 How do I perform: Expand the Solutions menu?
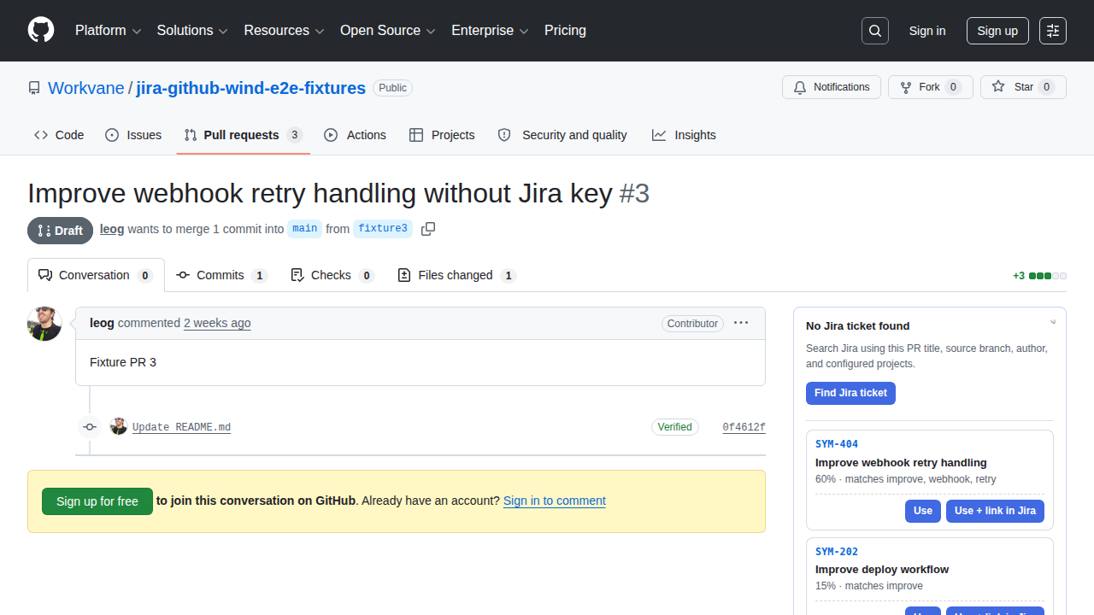tap(192, 31)
